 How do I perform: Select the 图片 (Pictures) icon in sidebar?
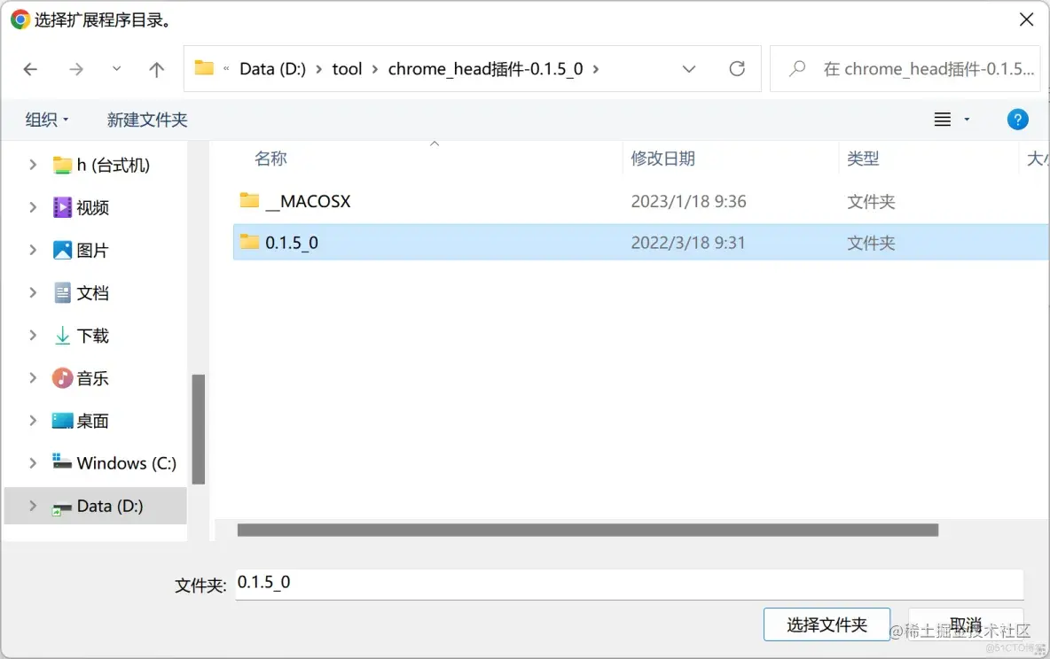(62, 250)
